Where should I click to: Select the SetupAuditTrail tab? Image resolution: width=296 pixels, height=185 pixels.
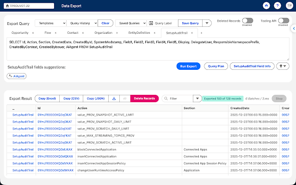point(177,33)
